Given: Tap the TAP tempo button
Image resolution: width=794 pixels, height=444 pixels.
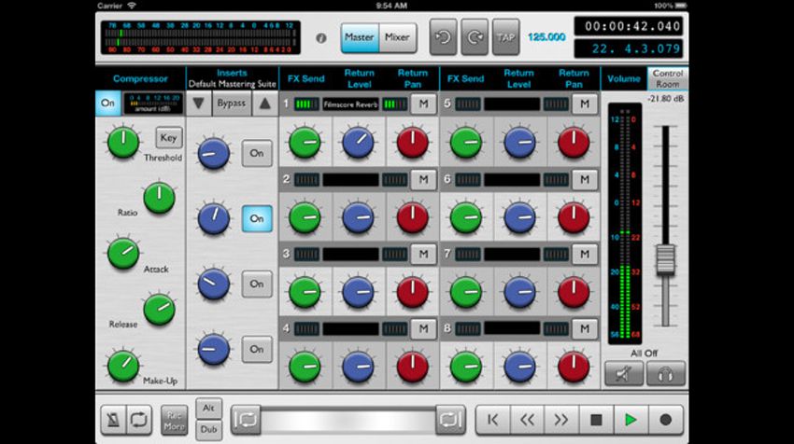Looking at the screenshot, I should click(506, 37).
